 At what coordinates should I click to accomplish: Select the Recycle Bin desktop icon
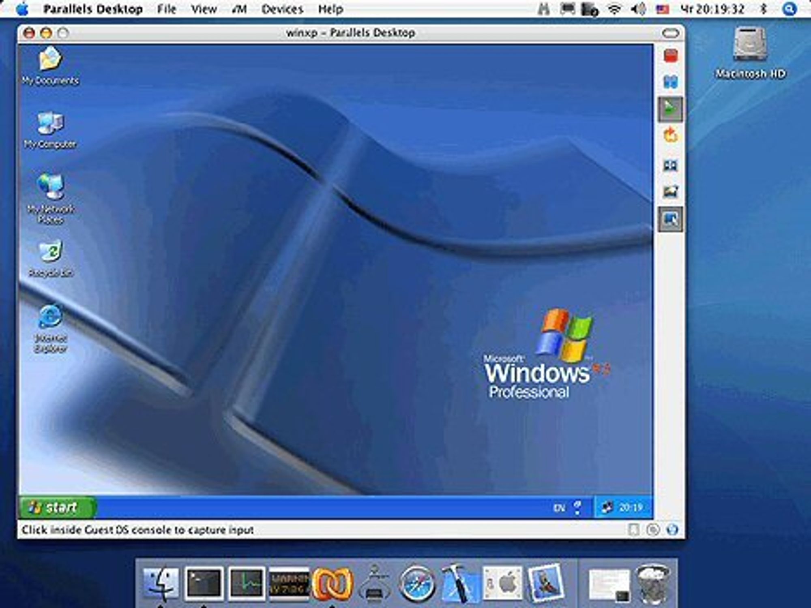tap(50, 259)
